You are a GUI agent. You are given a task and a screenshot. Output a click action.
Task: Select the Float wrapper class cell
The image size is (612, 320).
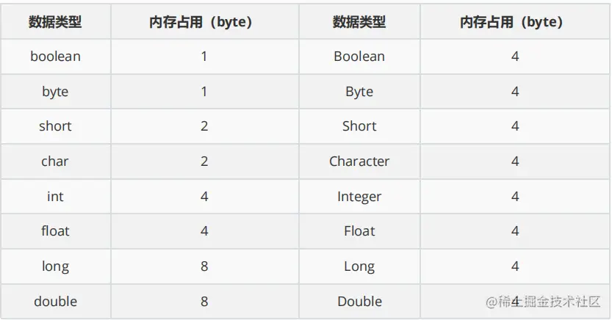click(359, 231)
